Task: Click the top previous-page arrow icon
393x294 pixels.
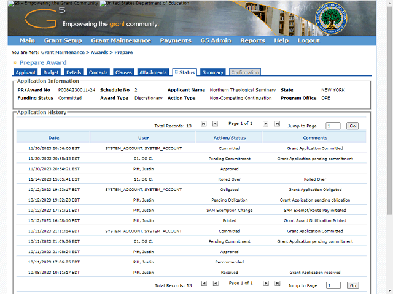Action: [x=215, y=124]
